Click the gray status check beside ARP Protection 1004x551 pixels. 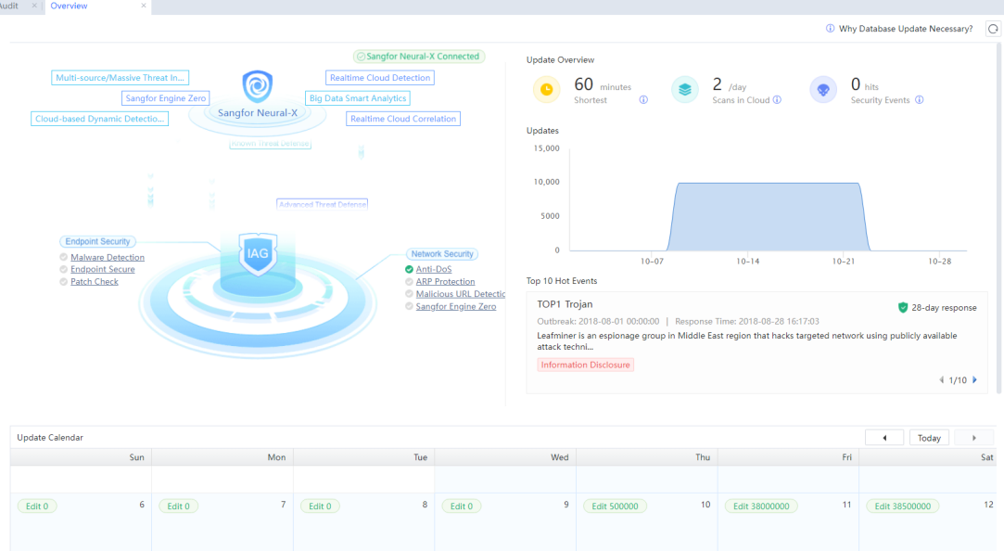coord(410,282)
